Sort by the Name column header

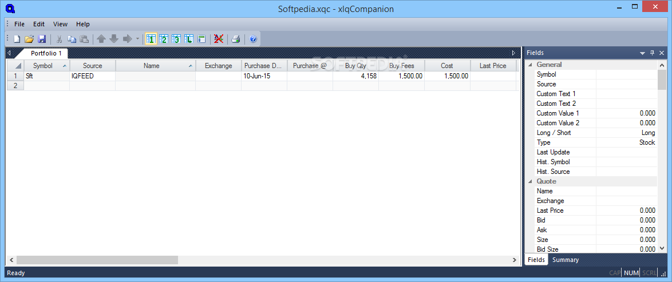coord(156,66)
